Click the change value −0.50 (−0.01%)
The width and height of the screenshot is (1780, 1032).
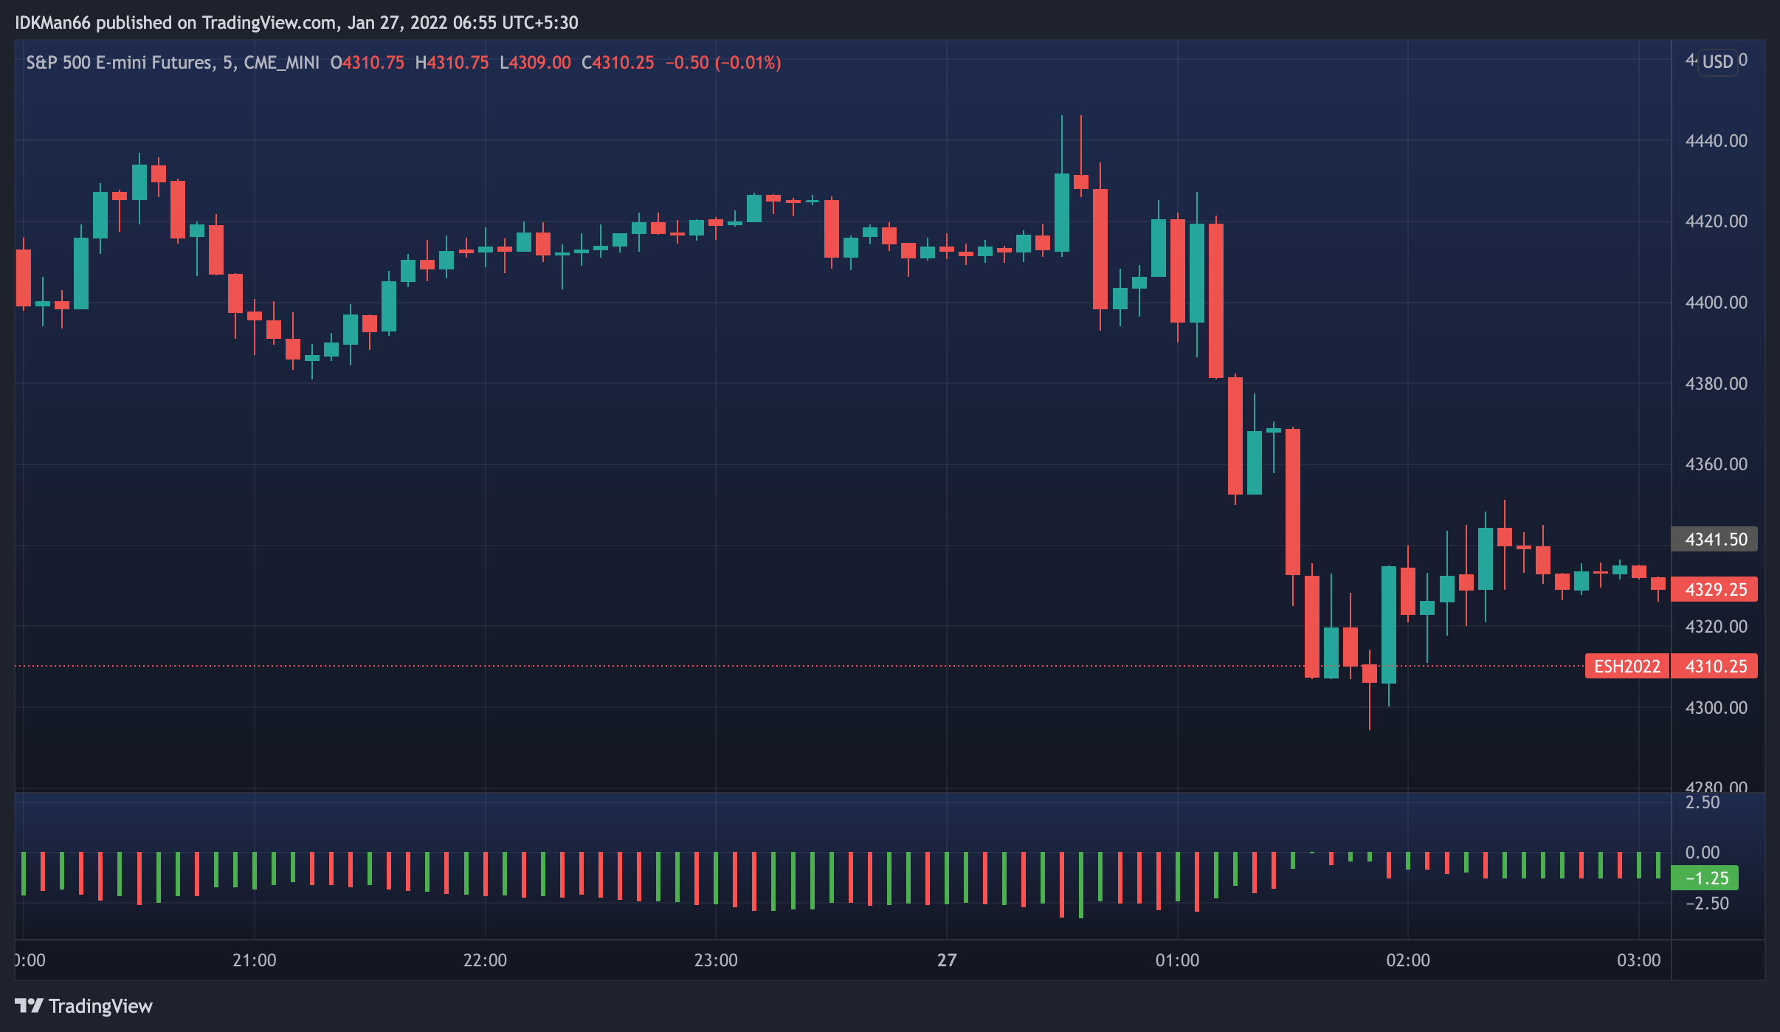(x=723, y=63)
